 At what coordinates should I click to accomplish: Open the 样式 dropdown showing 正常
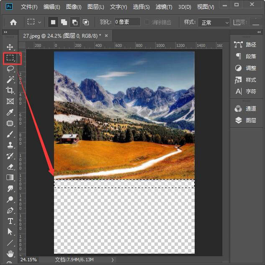coord(214,23)
